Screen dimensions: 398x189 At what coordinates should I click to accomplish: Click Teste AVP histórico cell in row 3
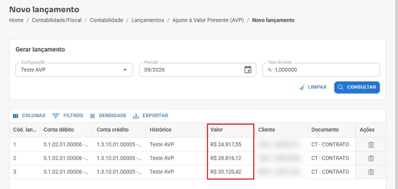coord(176,172)
